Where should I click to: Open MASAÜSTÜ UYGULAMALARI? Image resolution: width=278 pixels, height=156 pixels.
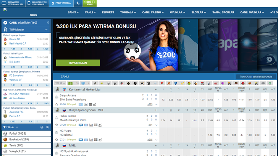click(x=12, y=3)
